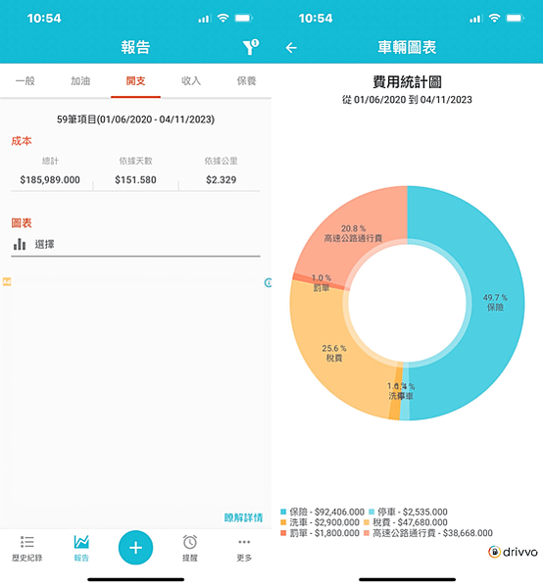The width and height of the screenshot is (543, 587).
Task: Switch to the 加油 tab
Action: [x=80, y=81]
